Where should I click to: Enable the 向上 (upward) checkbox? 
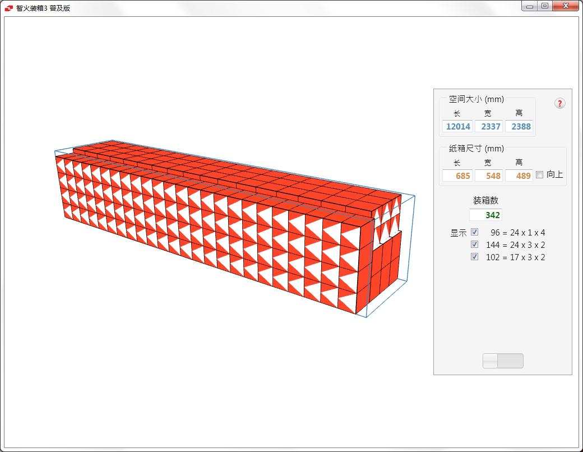click(x=539, y=175)
